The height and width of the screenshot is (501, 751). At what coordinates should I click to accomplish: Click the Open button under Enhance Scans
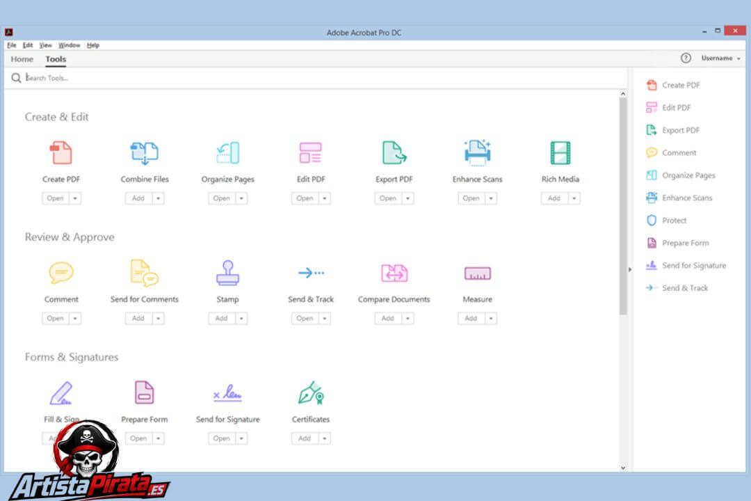(471, 198)
